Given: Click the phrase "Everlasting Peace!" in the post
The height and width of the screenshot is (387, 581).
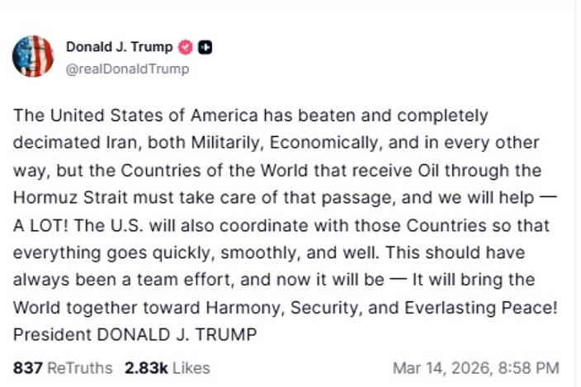Looking at the screenshot, I should pyautogui.click(x=487, y=308).
